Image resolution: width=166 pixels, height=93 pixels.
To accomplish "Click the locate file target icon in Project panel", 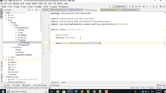I will (x=29, y=10).
